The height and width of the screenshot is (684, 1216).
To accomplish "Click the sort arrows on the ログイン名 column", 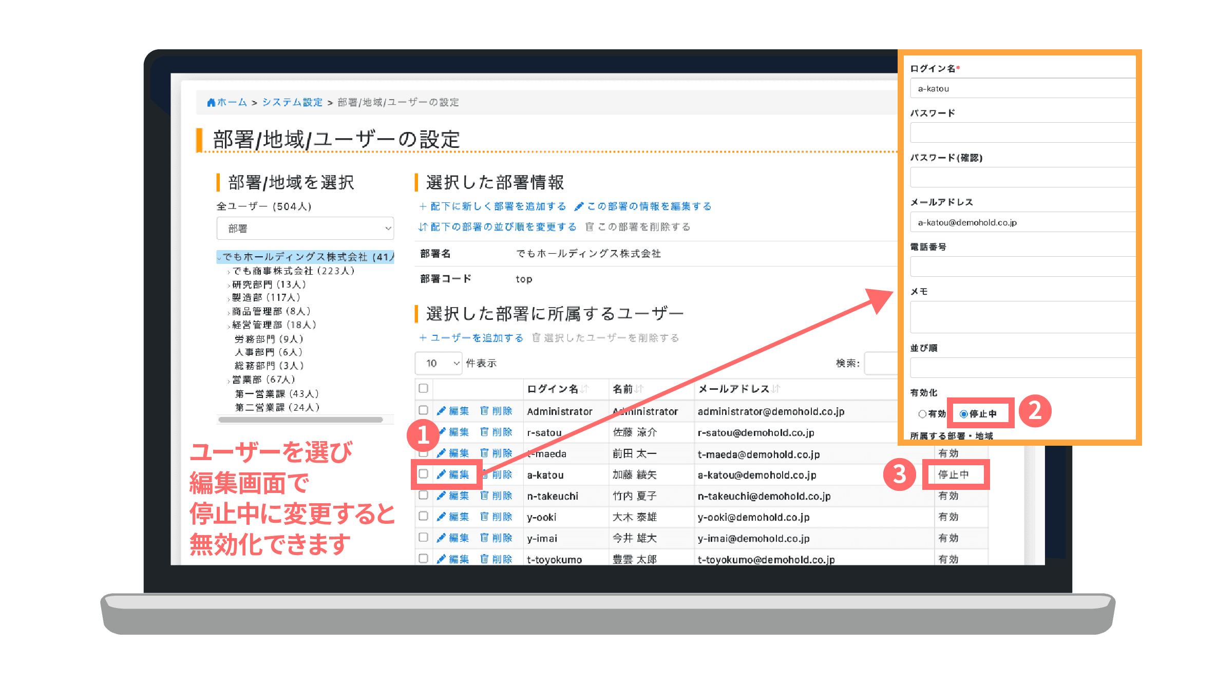I will point(583,389).
